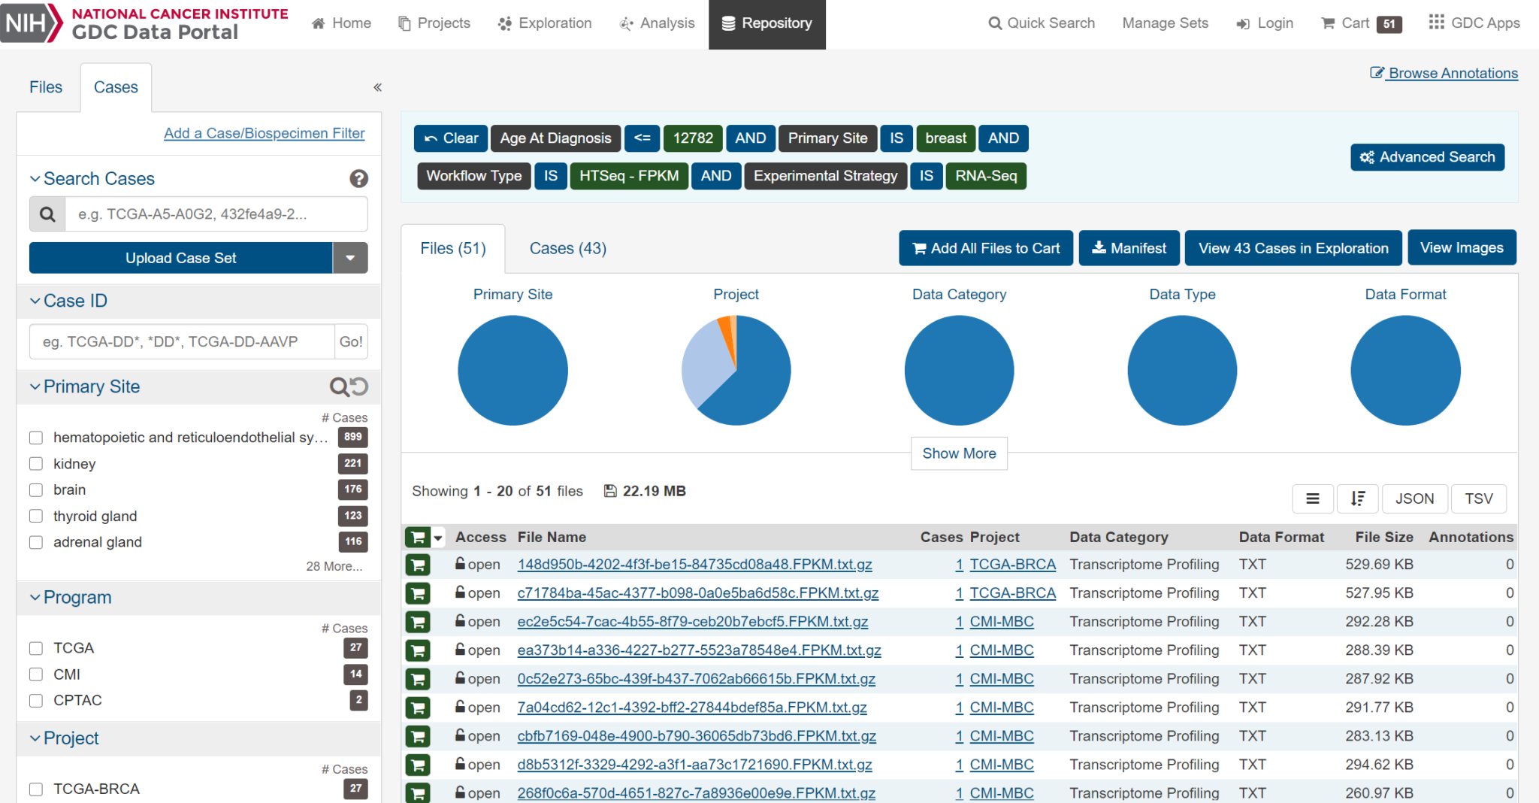Open the header cart column dropdown caret

[438, 538]
